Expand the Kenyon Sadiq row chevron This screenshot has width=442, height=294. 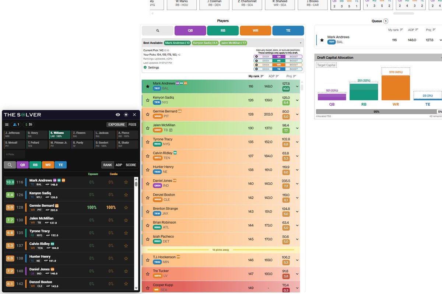click(x=297, y=100)
